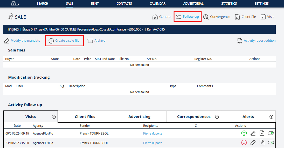Open Pierre duponz recipient link in first row
The height and width of the screenshot is (148, 284).
coord(153,134)
